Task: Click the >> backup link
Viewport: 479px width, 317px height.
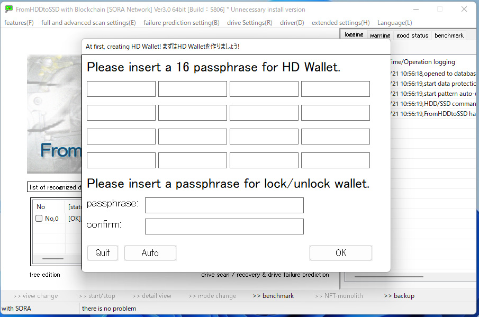Action: [x=399, y=296]
